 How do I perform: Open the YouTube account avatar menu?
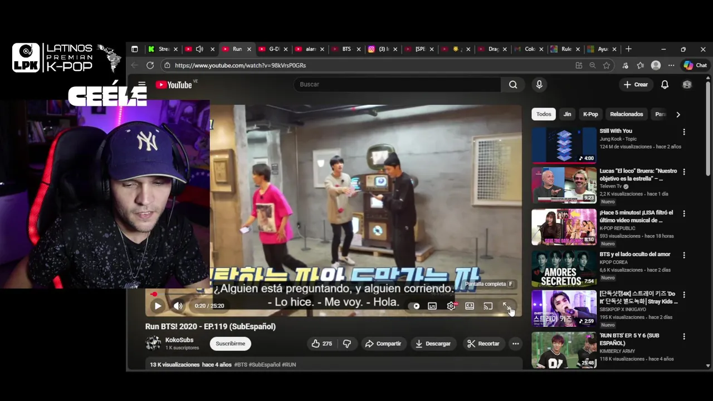[687, 85]
